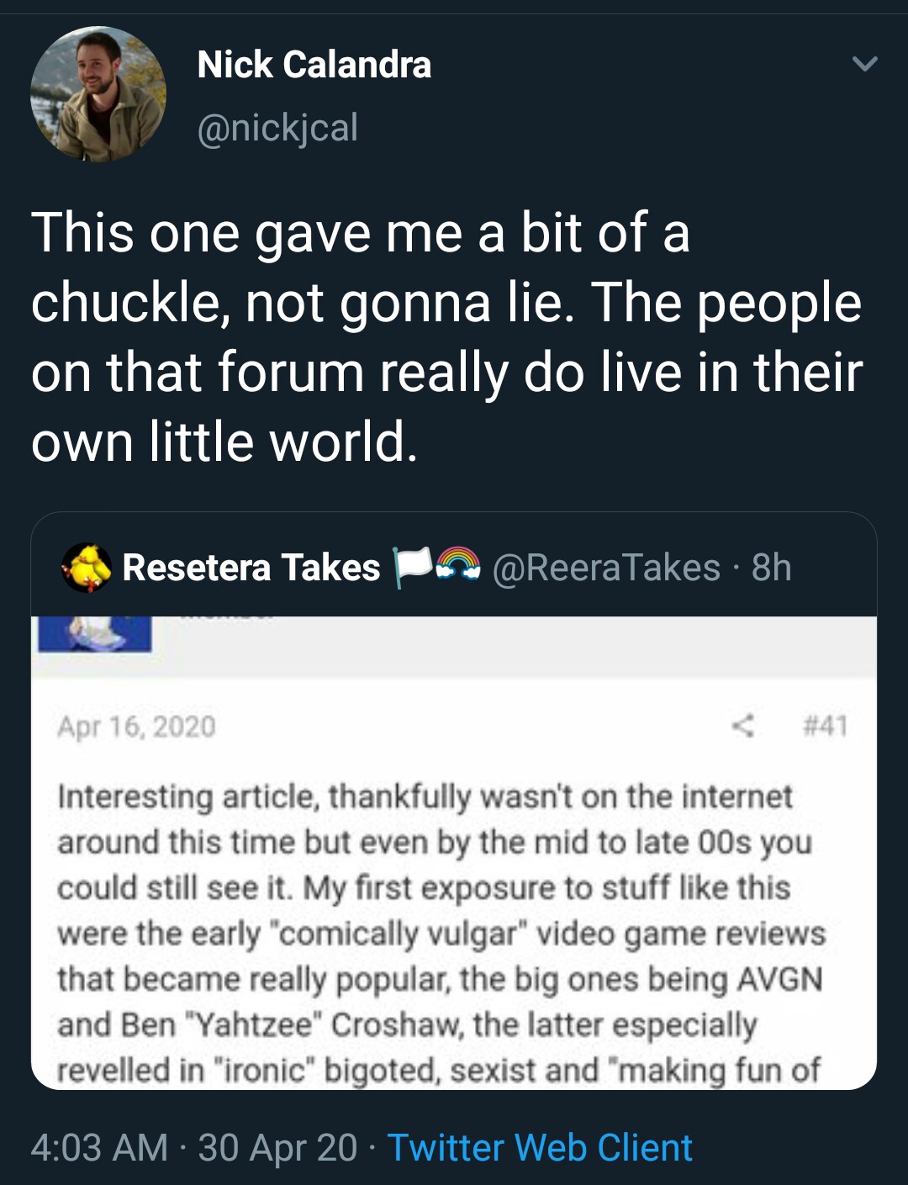Click the Resetera Takes account name
The image size is (908, 1185).
(251, 568)
